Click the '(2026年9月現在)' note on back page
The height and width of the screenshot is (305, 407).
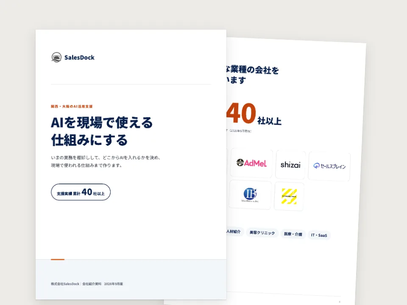(240, 131)
